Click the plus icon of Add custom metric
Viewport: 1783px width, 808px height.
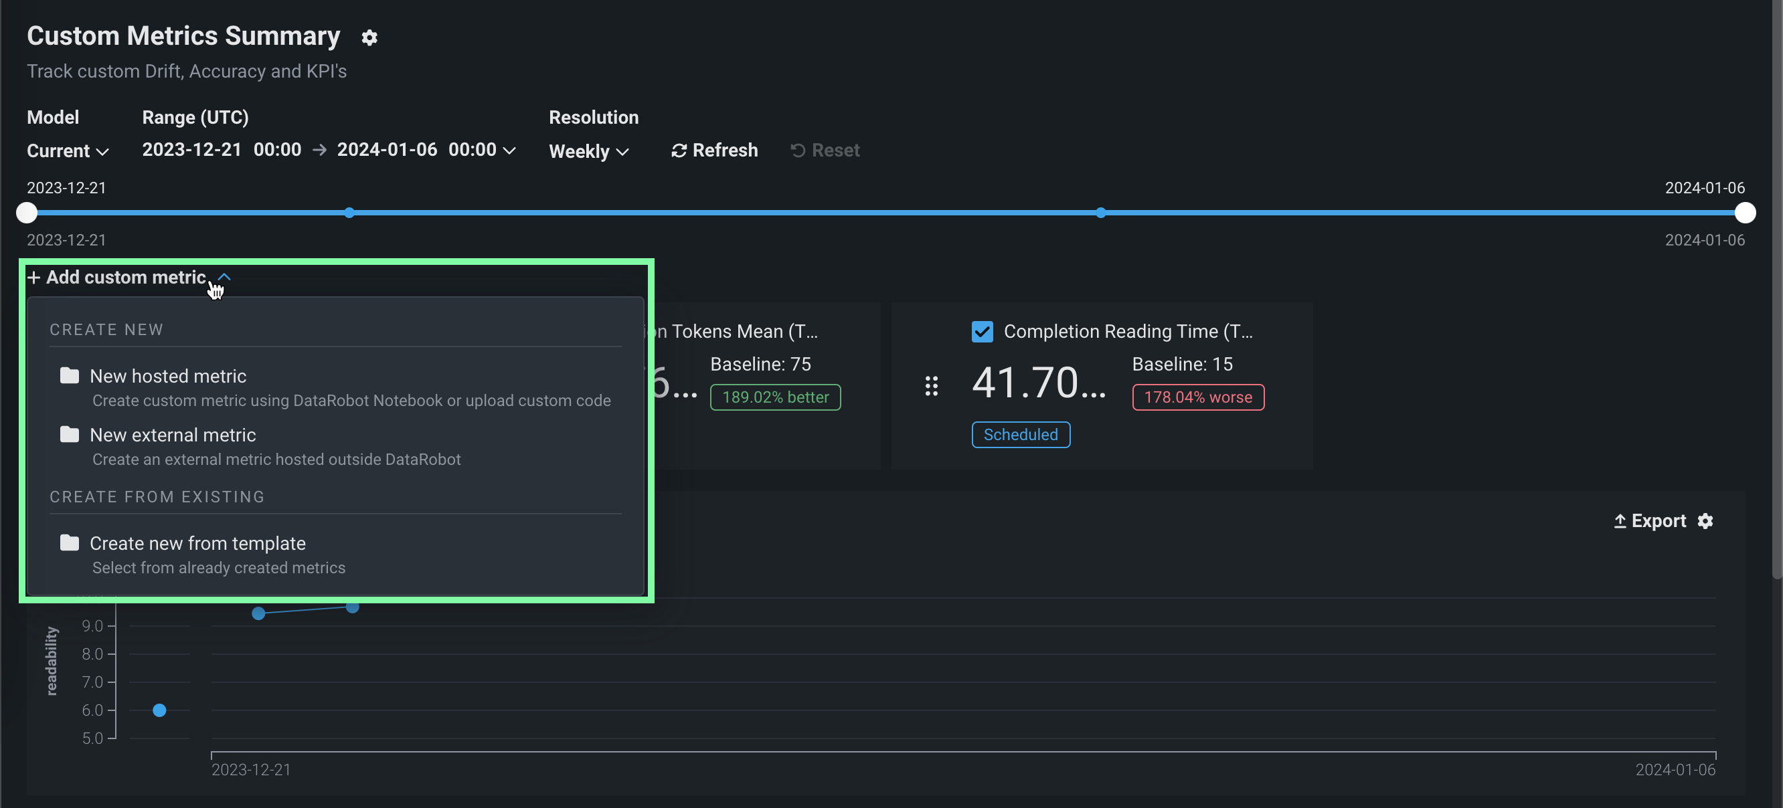pyautogui.click(x=34, y=278)
